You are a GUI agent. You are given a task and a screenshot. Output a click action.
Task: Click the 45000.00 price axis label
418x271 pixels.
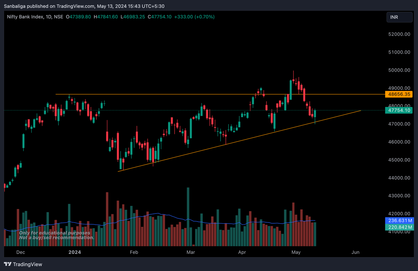coord(399,160)
